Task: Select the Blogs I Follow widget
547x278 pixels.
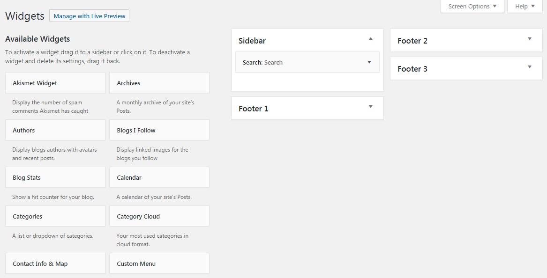Action: click(x=159, y=130)
